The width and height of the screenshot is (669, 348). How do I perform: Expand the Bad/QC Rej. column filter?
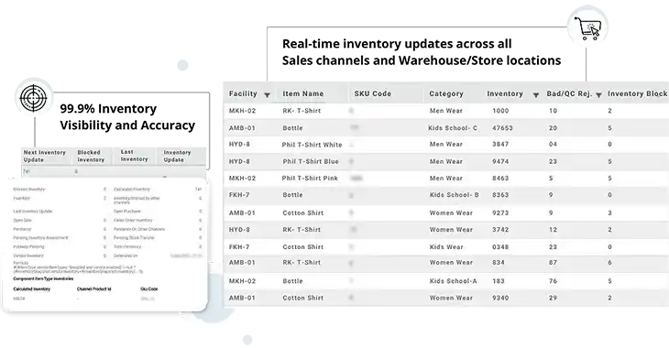[x=598, y=94]
